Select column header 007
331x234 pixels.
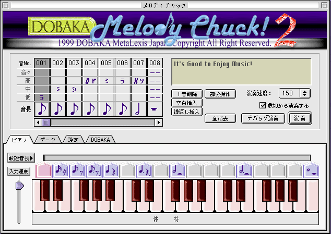coord(139,63)
